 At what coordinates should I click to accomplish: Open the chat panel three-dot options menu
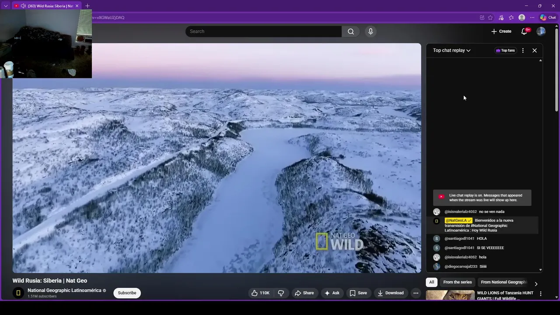(x=523, y=50)
